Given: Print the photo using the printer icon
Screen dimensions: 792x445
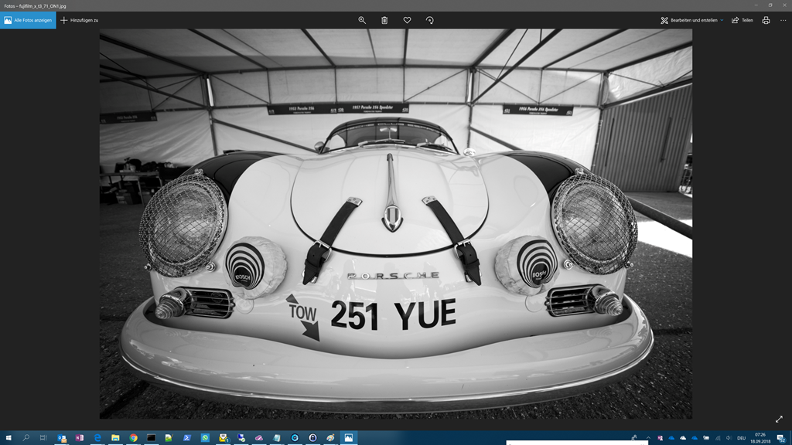Looking at the screenshot, I should coord(766,20).
